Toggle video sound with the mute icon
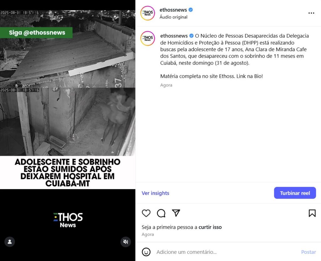 (x=125, y=242)
